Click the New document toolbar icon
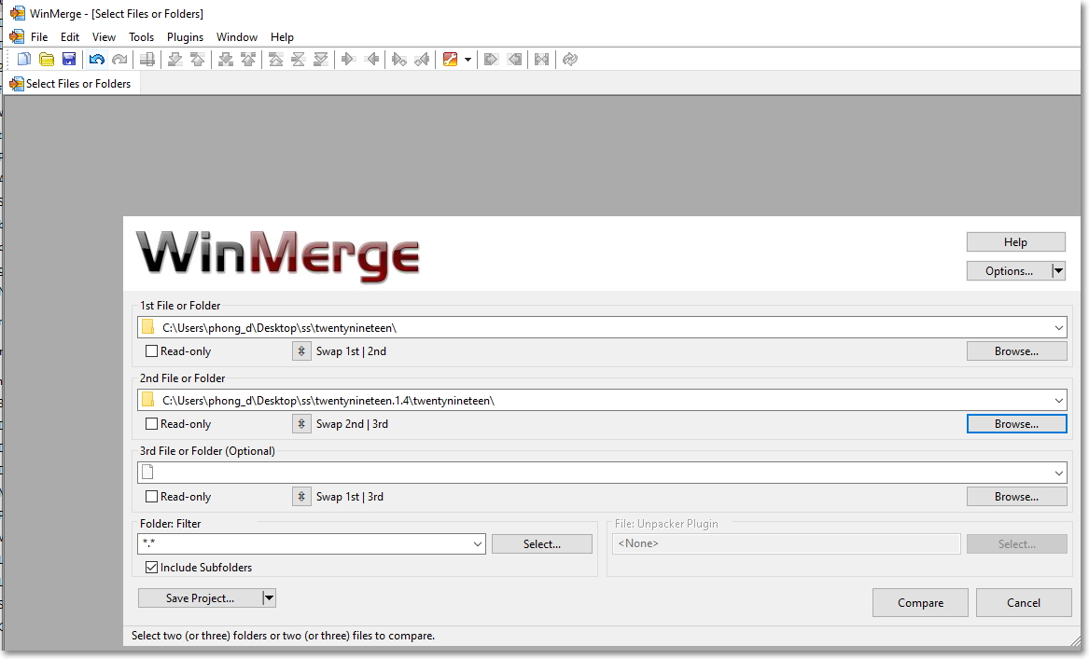Viewport: 1089px width, 659px height. 24,60
